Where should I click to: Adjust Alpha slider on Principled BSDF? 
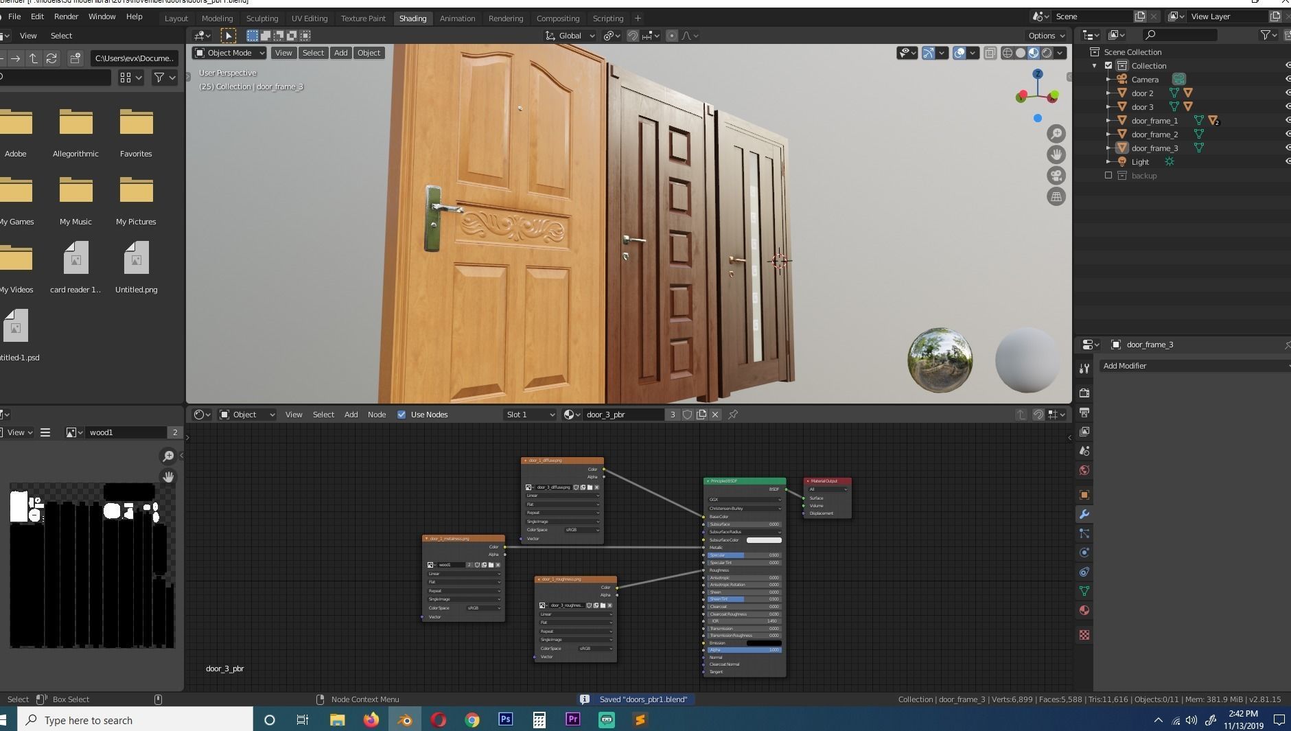pyautogui.click(x=745, y=650)
